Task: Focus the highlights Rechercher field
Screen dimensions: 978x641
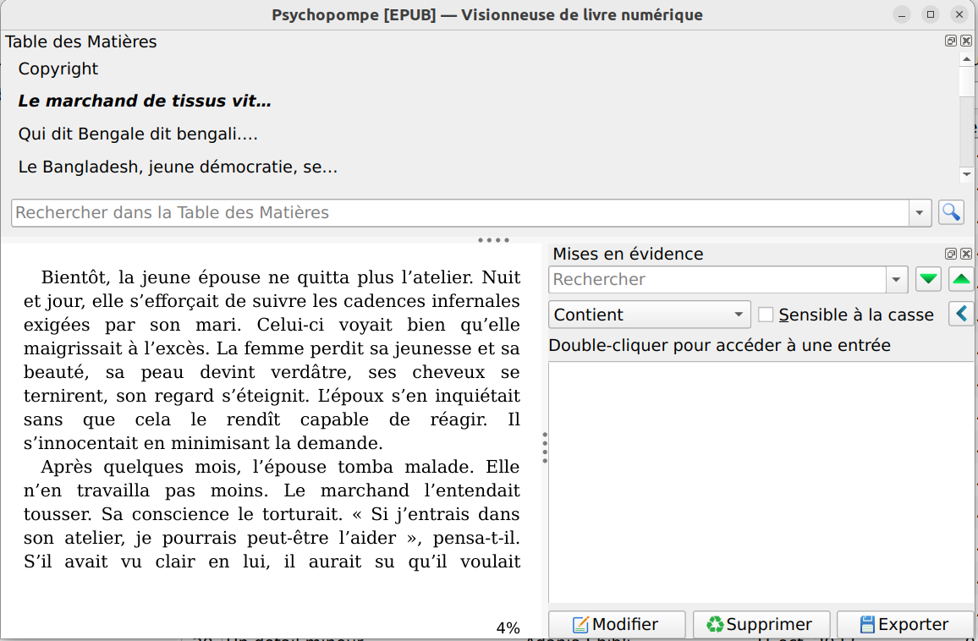Action: coord(717,279)
